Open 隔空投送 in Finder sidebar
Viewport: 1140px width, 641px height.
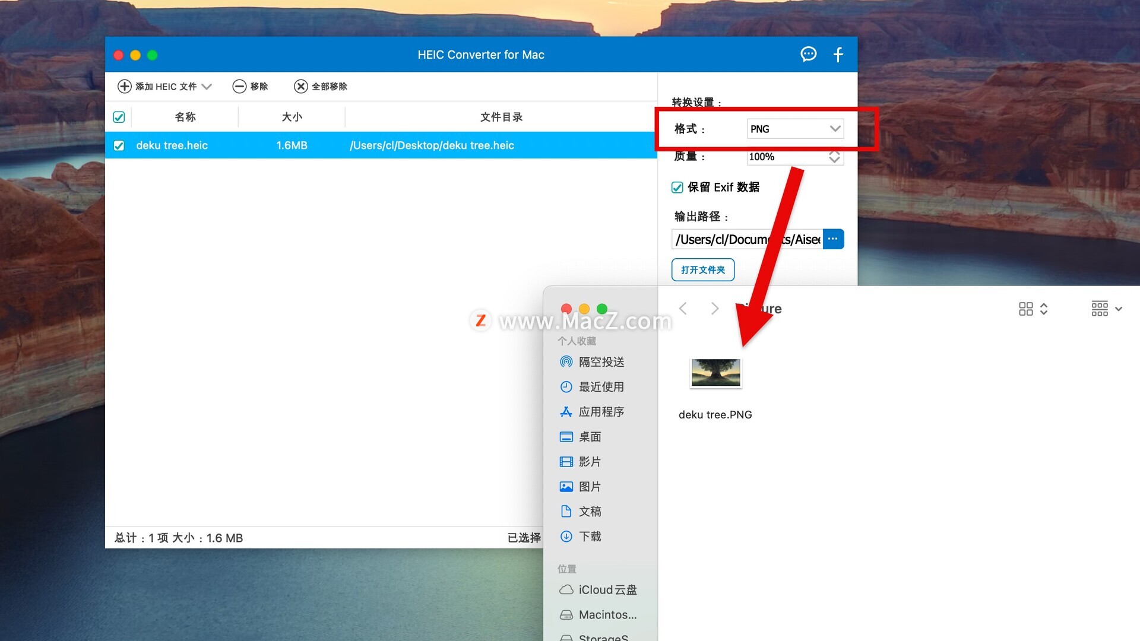pos(592,362)
